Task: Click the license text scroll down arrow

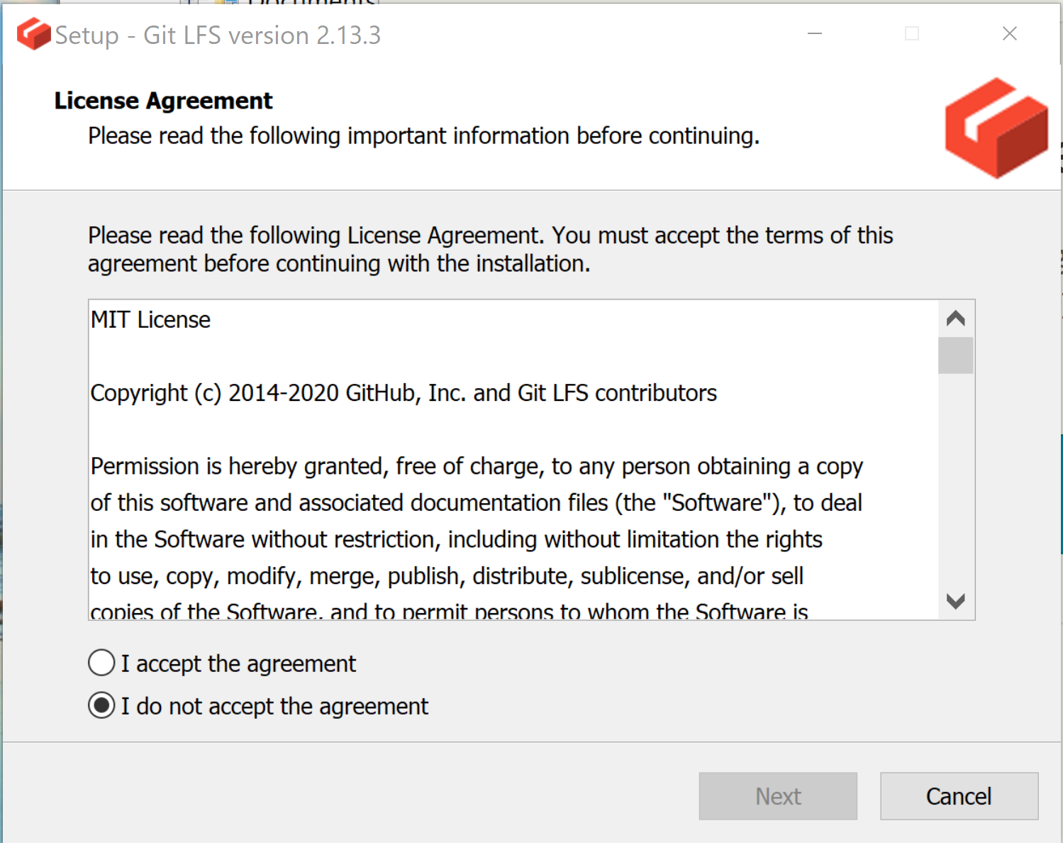Action: click(955, 601)
